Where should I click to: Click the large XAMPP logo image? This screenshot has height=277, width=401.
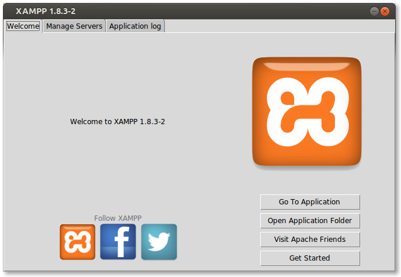pyautogui.click(x=307, y=112)
